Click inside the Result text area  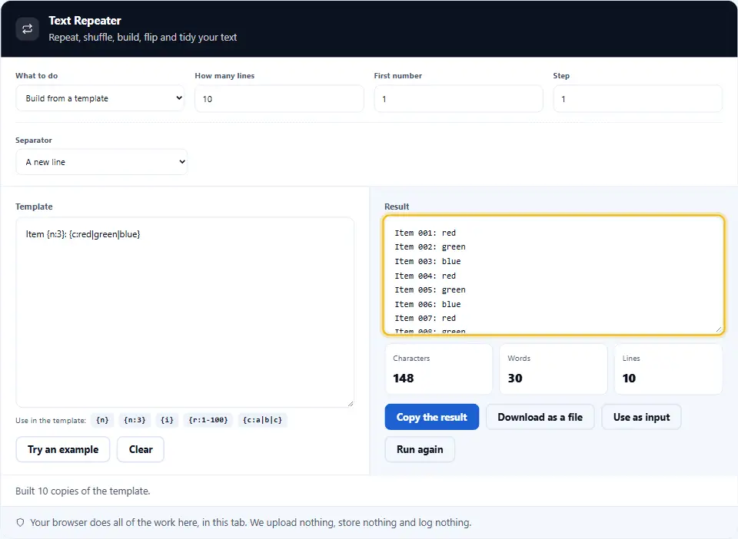click(553, 275)
